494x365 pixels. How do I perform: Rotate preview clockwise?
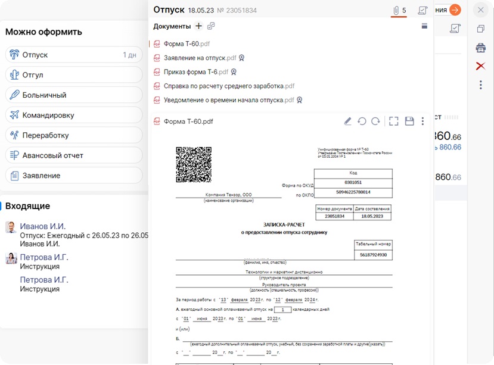pos(375,121)
